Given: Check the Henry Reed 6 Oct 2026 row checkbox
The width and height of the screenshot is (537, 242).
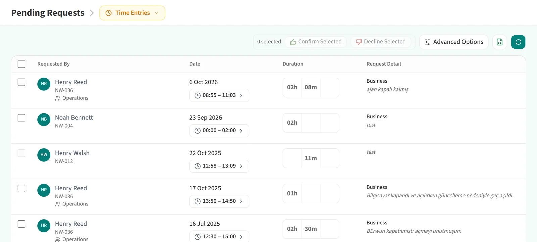Looking at the screenshot, I should click(x=21, y=82).
